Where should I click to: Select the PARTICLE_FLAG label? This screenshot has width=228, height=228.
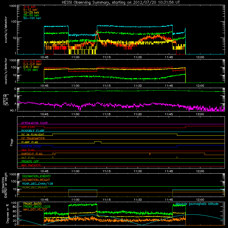pos(32,154)
